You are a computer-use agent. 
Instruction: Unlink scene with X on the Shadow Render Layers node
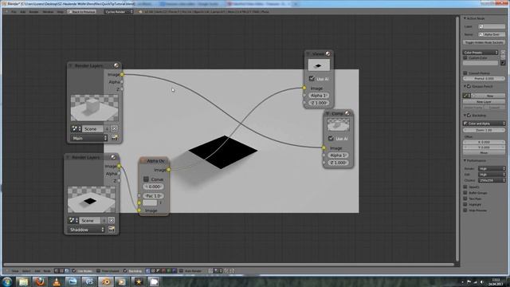[x=112, y=220]
